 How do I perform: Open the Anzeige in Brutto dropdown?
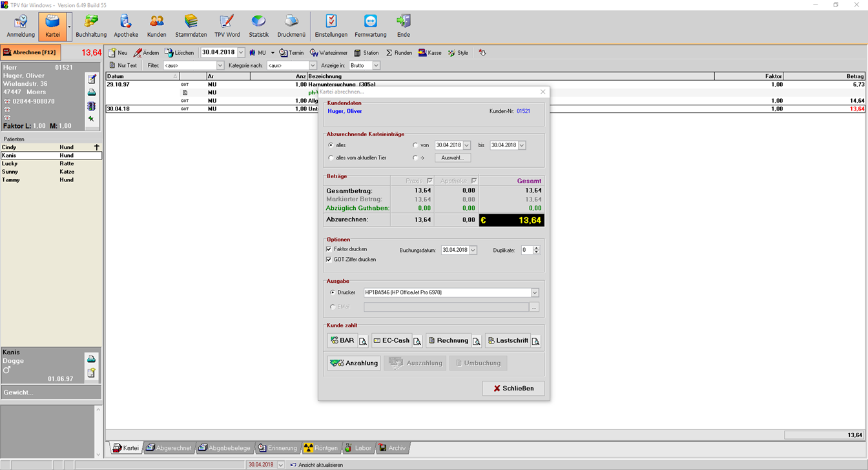(x=376, y=66)
